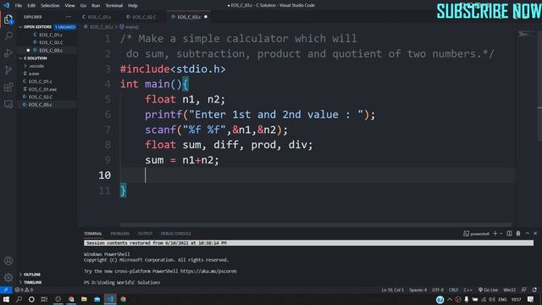Add a new terminal with the plus icon
Image resolution: width=542 pixels, height=305 pixels.
pos(495,234)
